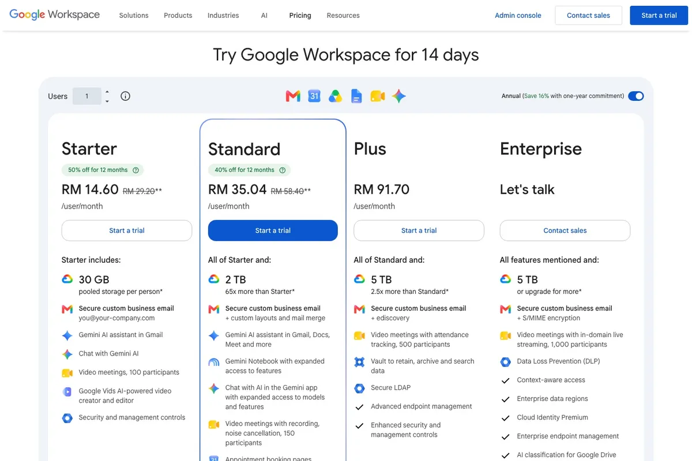Open the info icon next to Users
Screen dimensions: 692x461
pyautogui.click(x=125, y=96)
